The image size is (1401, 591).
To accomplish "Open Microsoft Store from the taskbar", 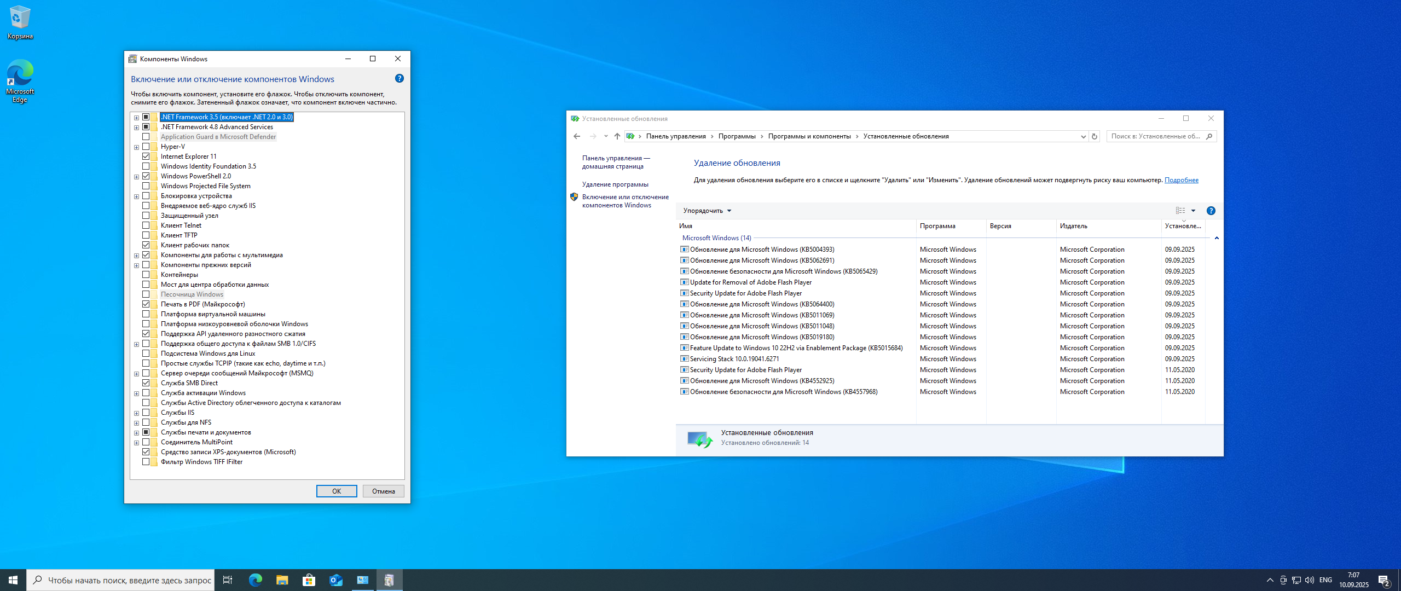I will click(x=309, y=580).
